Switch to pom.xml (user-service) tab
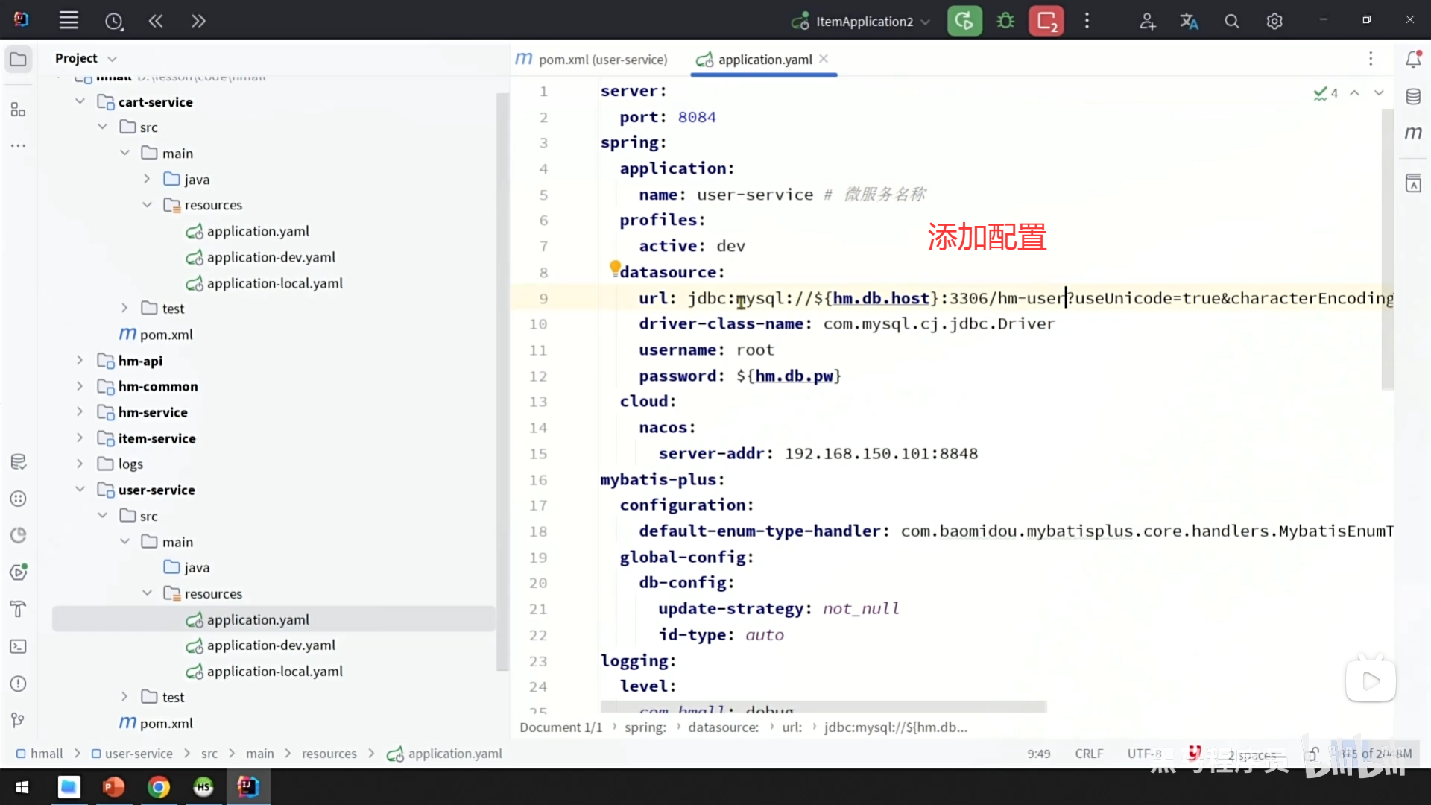 click(592, 60)
